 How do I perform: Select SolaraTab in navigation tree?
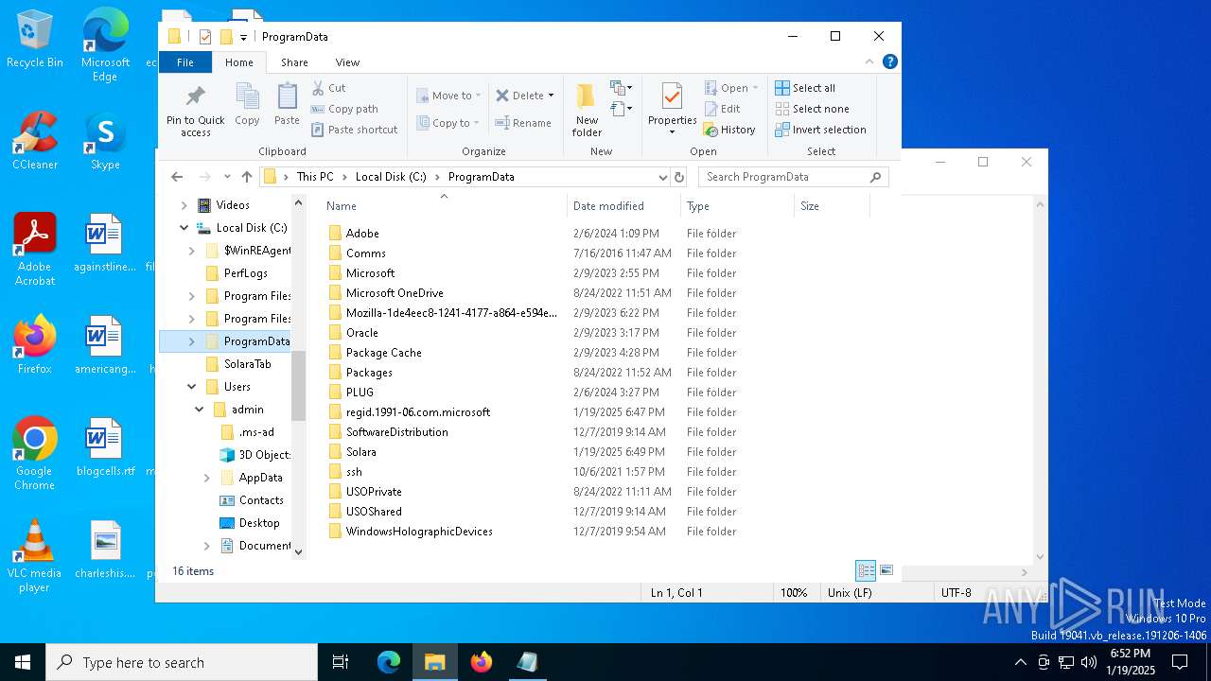click(x=247, y=364)
